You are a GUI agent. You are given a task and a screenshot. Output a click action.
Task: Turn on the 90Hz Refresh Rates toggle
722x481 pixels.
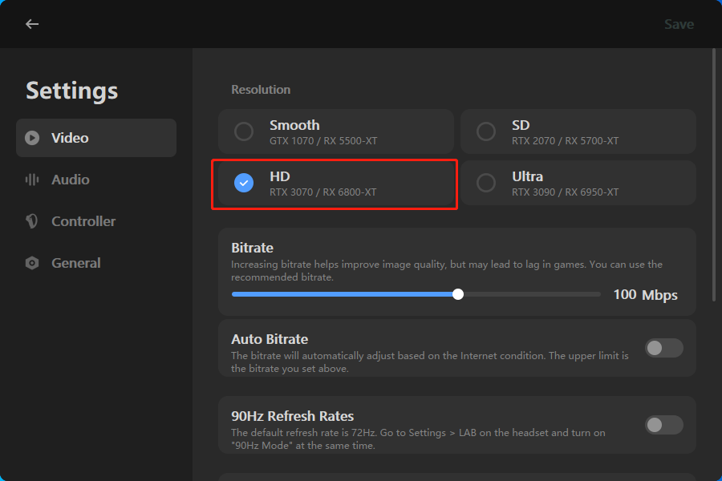[x=663, y=425]
